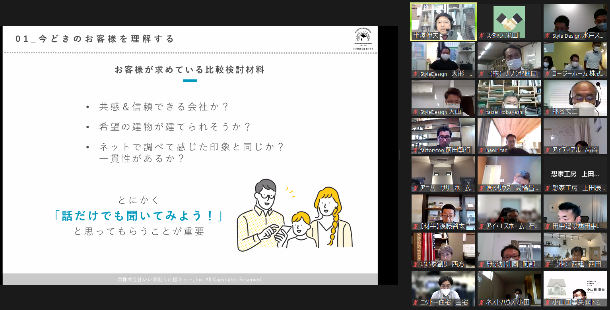The image size is (610, 310).
Task: Click the muted mic icon for アイディアル 高谷
Action: tap(548, 150)
